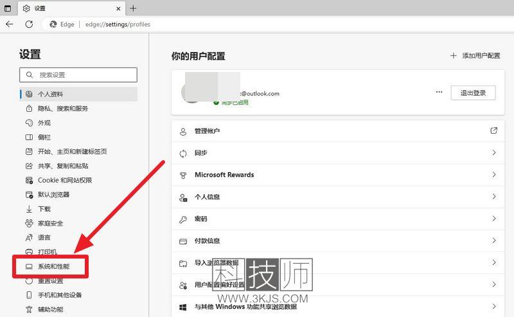Open a new tab with plus button
Screen dimensions: 514x317
tap(133, 8)
